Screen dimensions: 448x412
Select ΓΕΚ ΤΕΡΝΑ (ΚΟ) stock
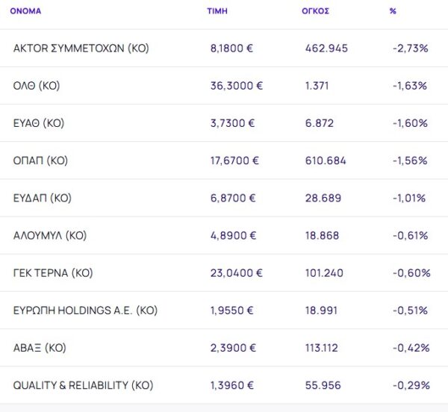(53, 273)
